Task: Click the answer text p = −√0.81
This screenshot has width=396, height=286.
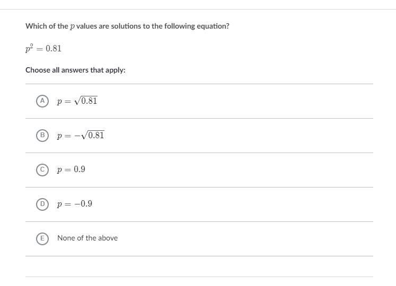Action: pos(81,136)
